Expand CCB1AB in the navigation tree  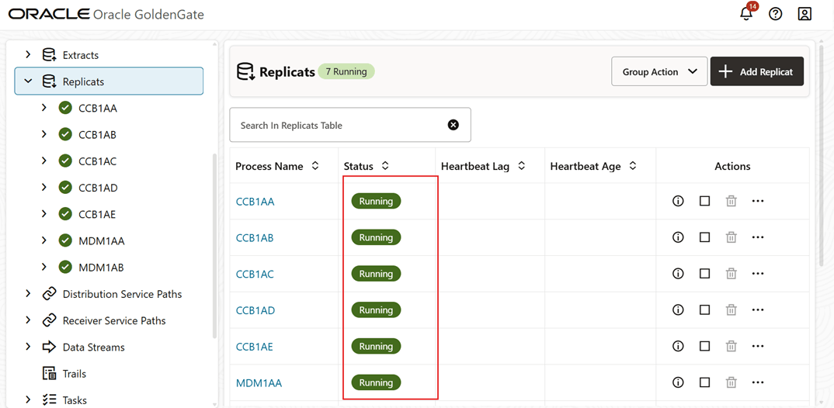pyautogui.click(x=44, y=134)
